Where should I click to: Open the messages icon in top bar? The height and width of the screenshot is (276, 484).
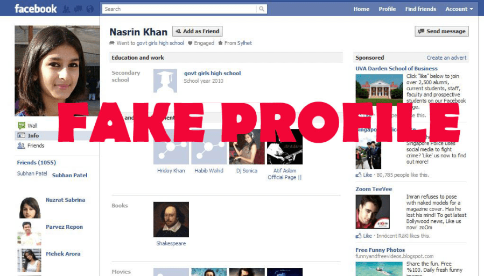[78, 9]
